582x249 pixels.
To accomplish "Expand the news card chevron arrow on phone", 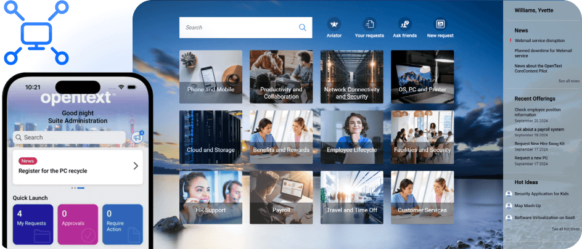I will pyautogui.click(x=136, y=166).
